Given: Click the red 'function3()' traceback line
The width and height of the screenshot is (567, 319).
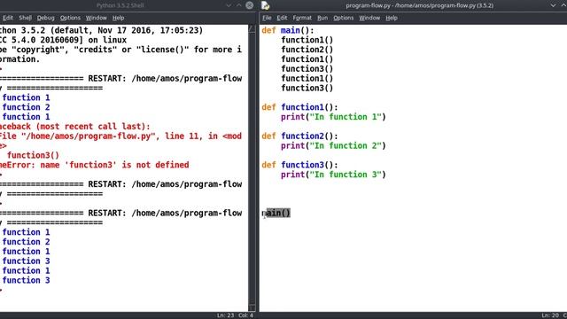Looking at the screenshot, I should (33, 156).
